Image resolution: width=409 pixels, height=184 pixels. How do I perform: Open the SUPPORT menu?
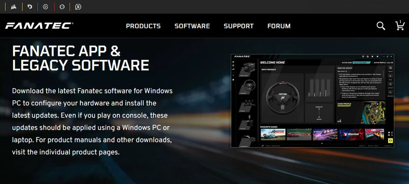click(x=239, y=26)
